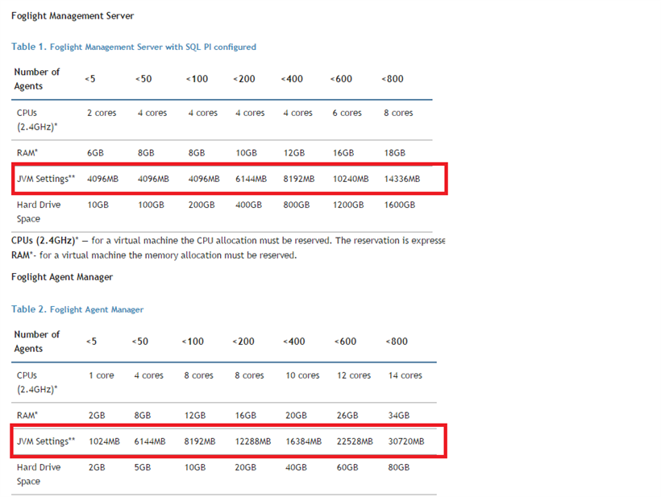Click "Hard Drive Space" row label in Table 1
Image resolution: width=661 pixels, height=497 pixels.
(x=39, y=212)
